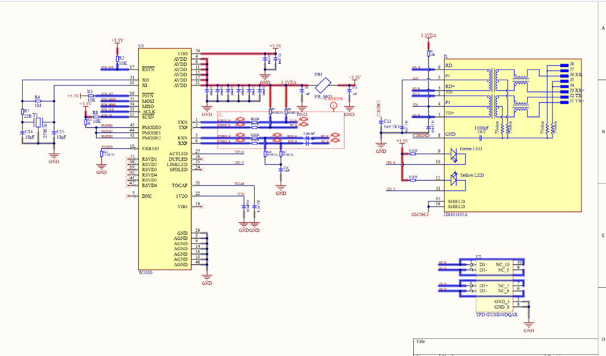Screen dimensions: 606x356
Task: Click the GND symbol under U1 AGND pins
Action: tap(207, 278)
